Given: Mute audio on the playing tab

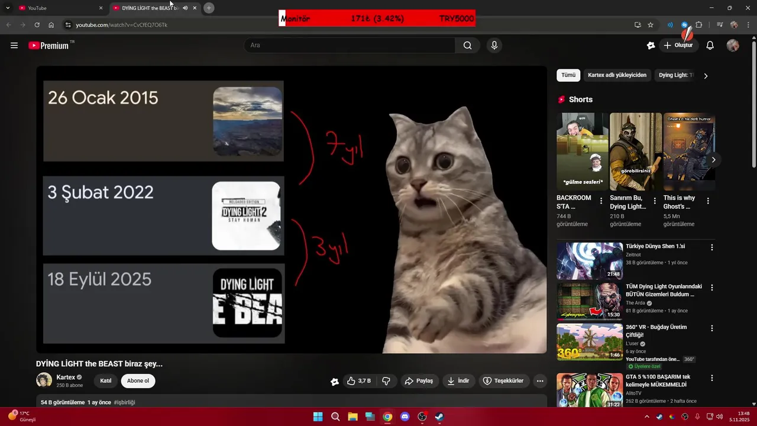Looking at the screenshot, I should coord(185,8).
